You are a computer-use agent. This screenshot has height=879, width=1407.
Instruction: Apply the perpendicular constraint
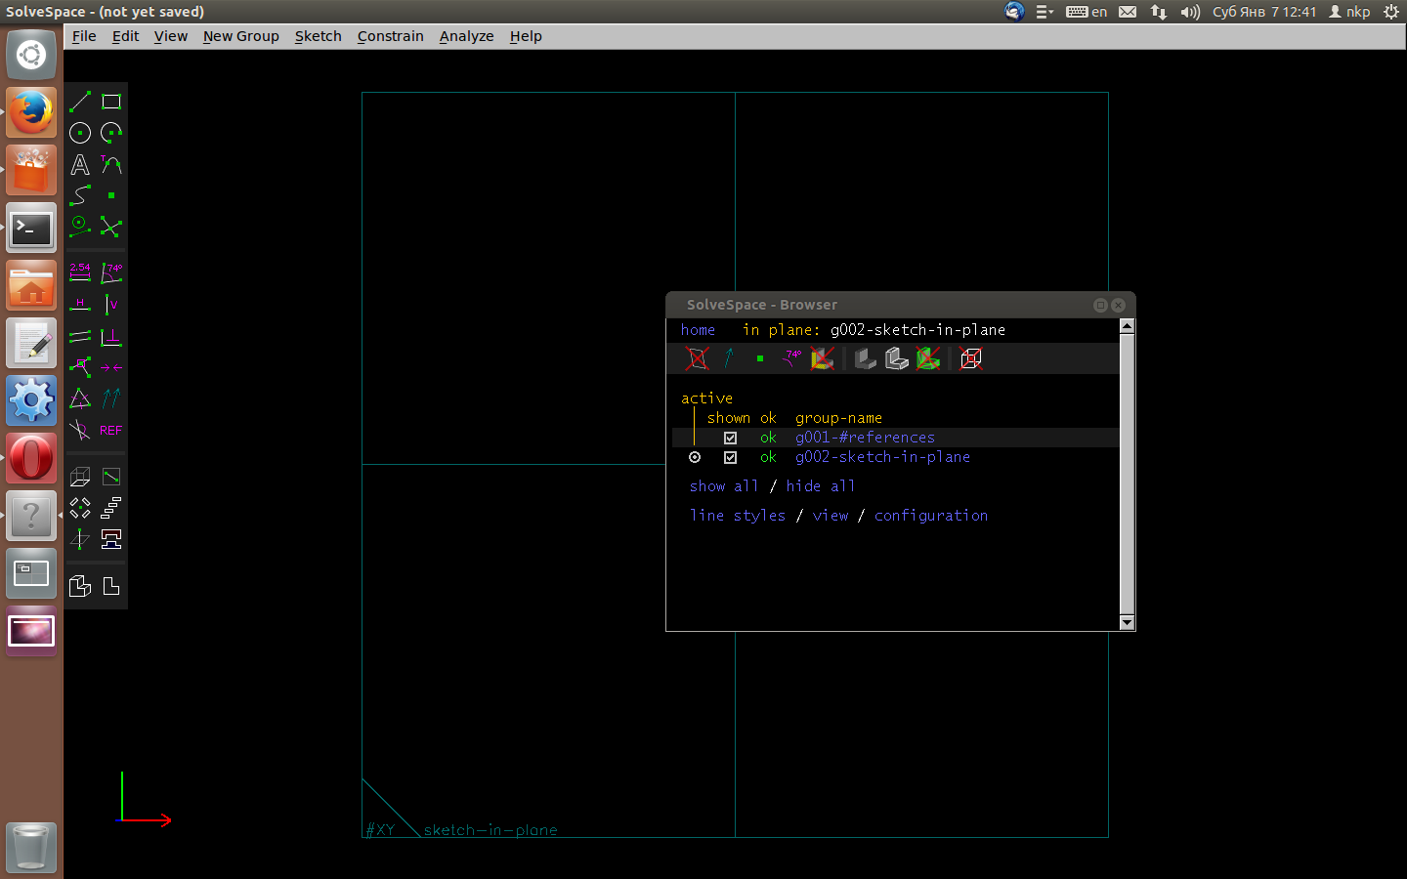click(x=111, y=336)
